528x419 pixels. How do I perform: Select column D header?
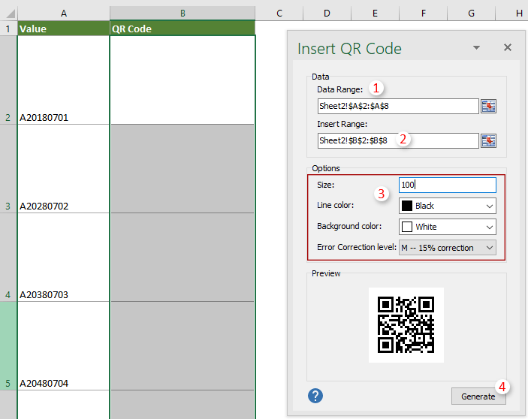(327, 14)
